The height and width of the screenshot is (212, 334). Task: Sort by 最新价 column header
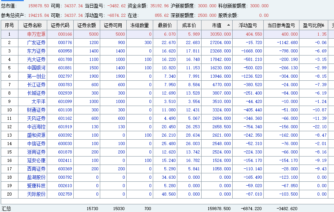pos(165,25)
